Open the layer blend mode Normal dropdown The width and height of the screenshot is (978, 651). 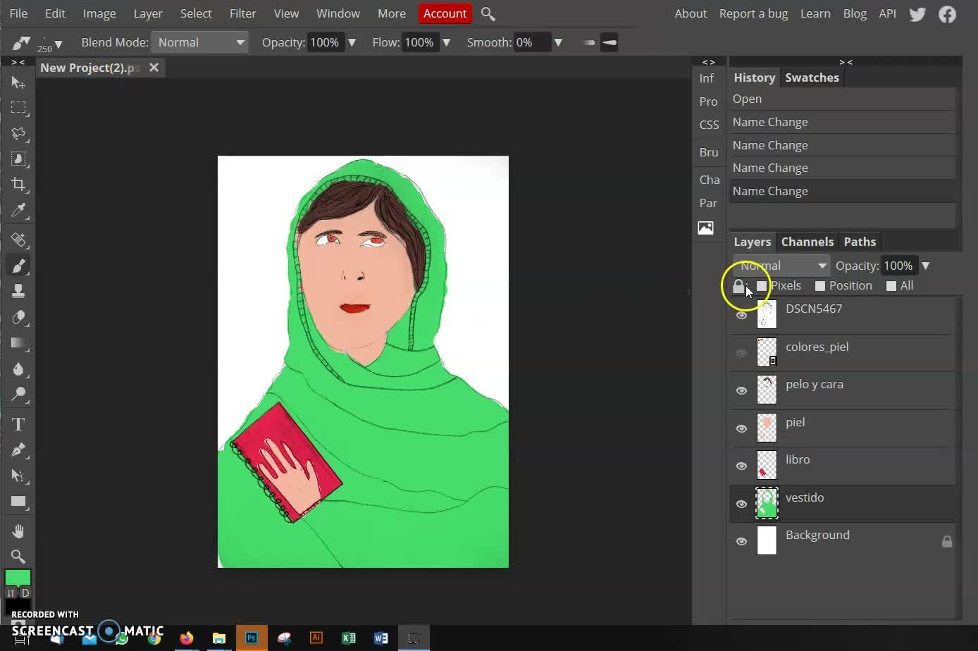[x=781, y=266]
